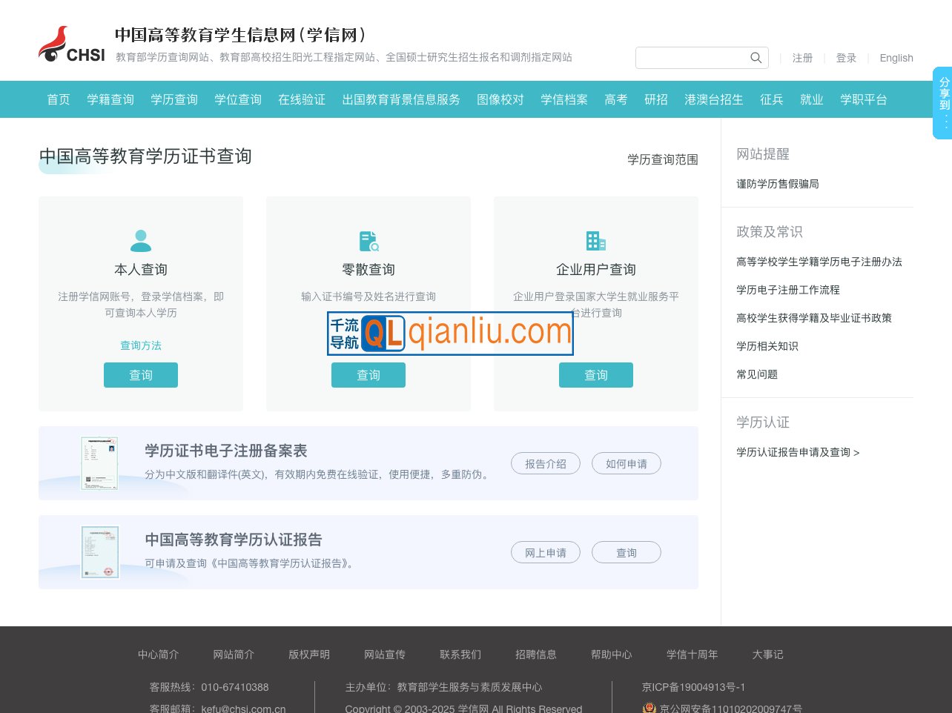Click the search magnifier icon
The height and width of the screenshot is (713, 952).
[756, 58]
